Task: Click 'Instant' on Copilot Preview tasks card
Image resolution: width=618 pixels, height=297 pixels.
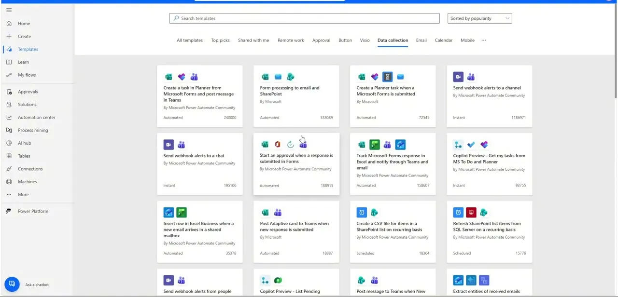Action: point(459,185)
